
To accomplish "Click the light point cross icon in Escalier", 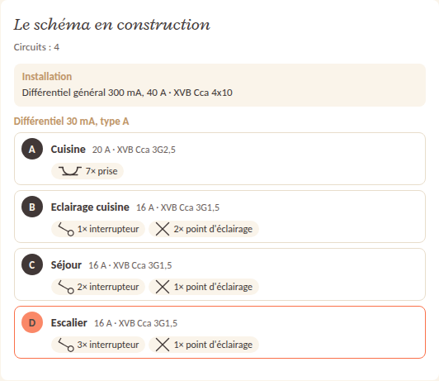I will click(163, 345).
